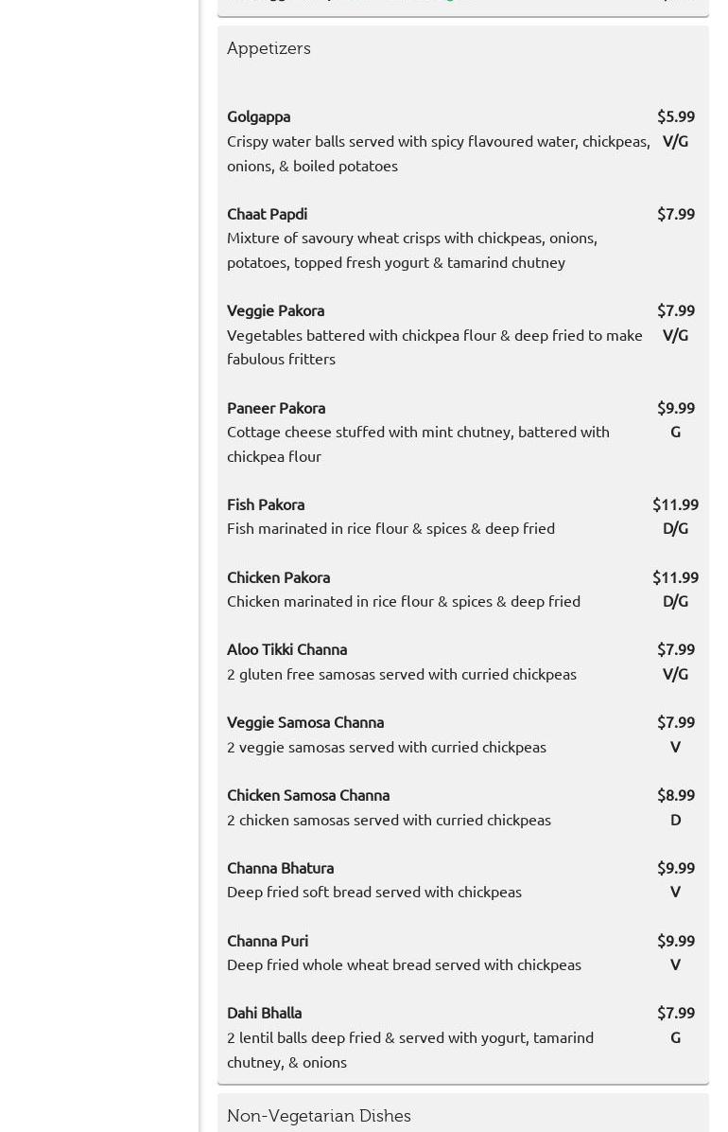Viewport: 728px width, 1132px height.
Task: Click the Appetizers section heading
Action: [x=269, y=48]
